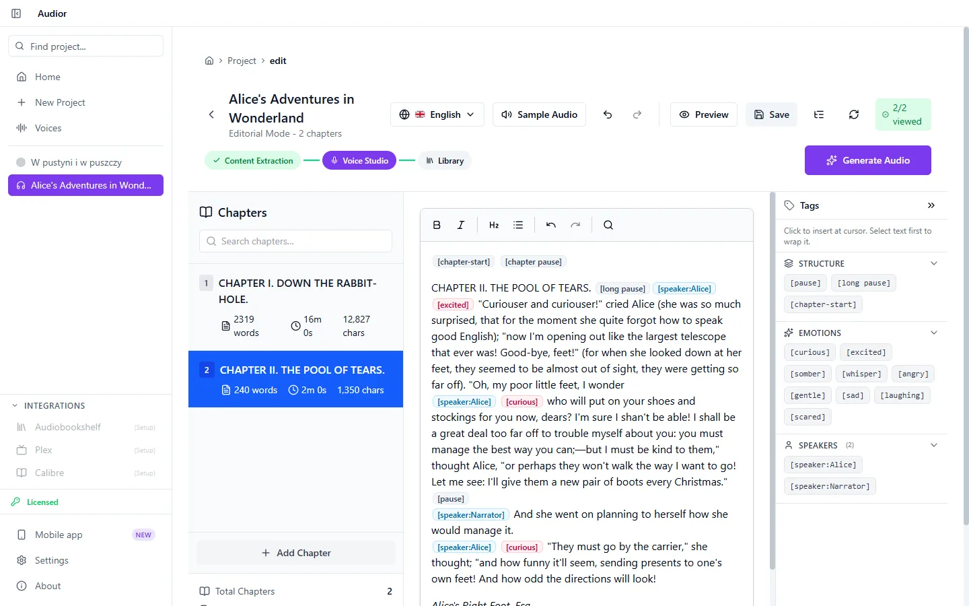Insert a bullet list in editor
Image resolution: width=969 pixels, height=606 pixels.
[518, 225]
